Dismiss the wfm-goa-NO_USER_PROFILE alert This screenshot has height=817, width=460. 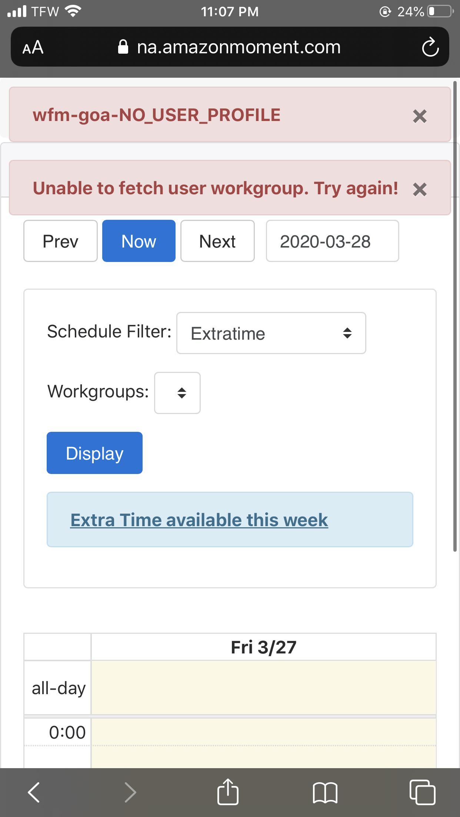(x=420, y=115)
